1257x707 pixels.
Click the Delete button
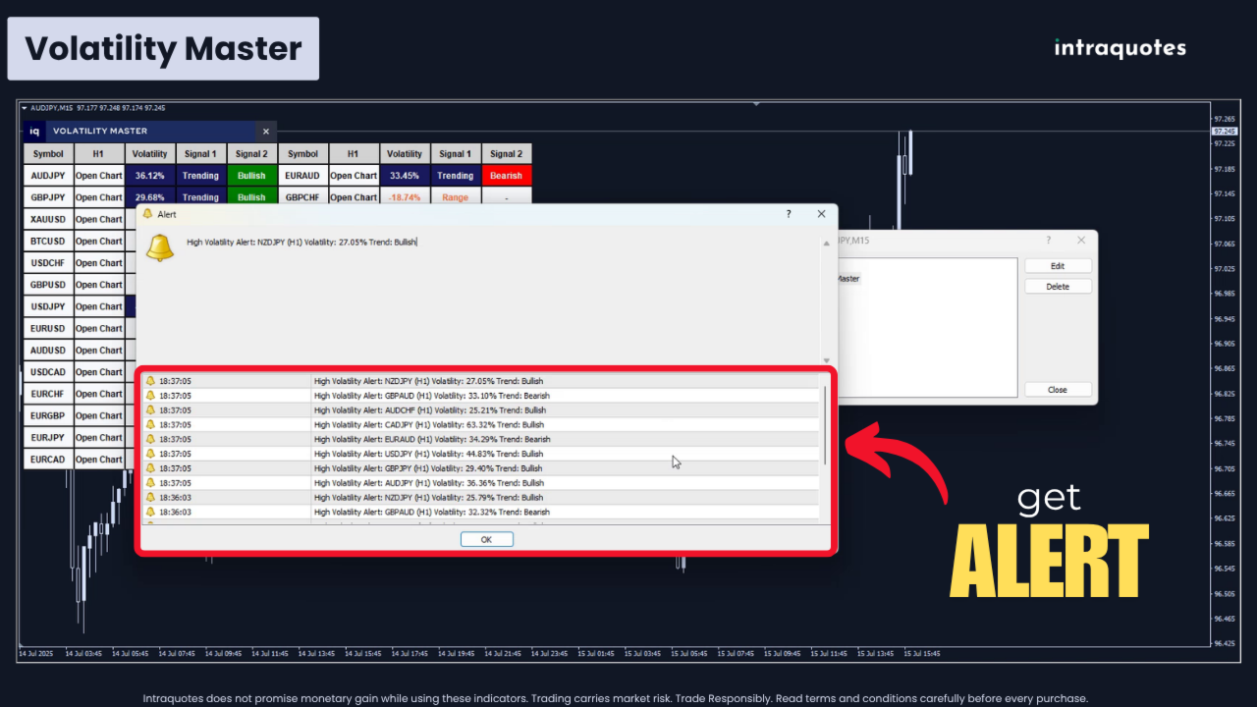[x=1057, y=287]
